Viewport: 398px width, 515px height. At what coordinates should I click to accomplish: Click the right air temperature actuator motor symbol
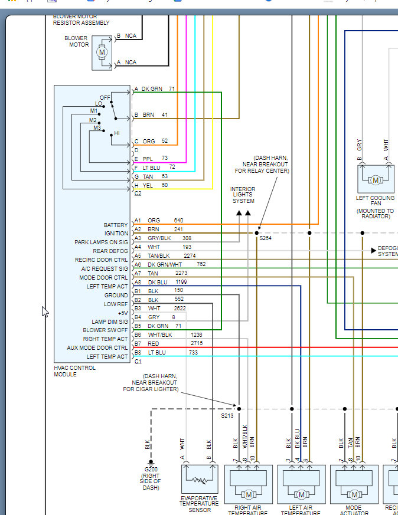click(x=249, y=494)
